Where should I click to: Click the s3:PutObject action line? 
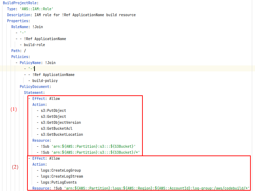pyautogui.click(x=53, y=110)
